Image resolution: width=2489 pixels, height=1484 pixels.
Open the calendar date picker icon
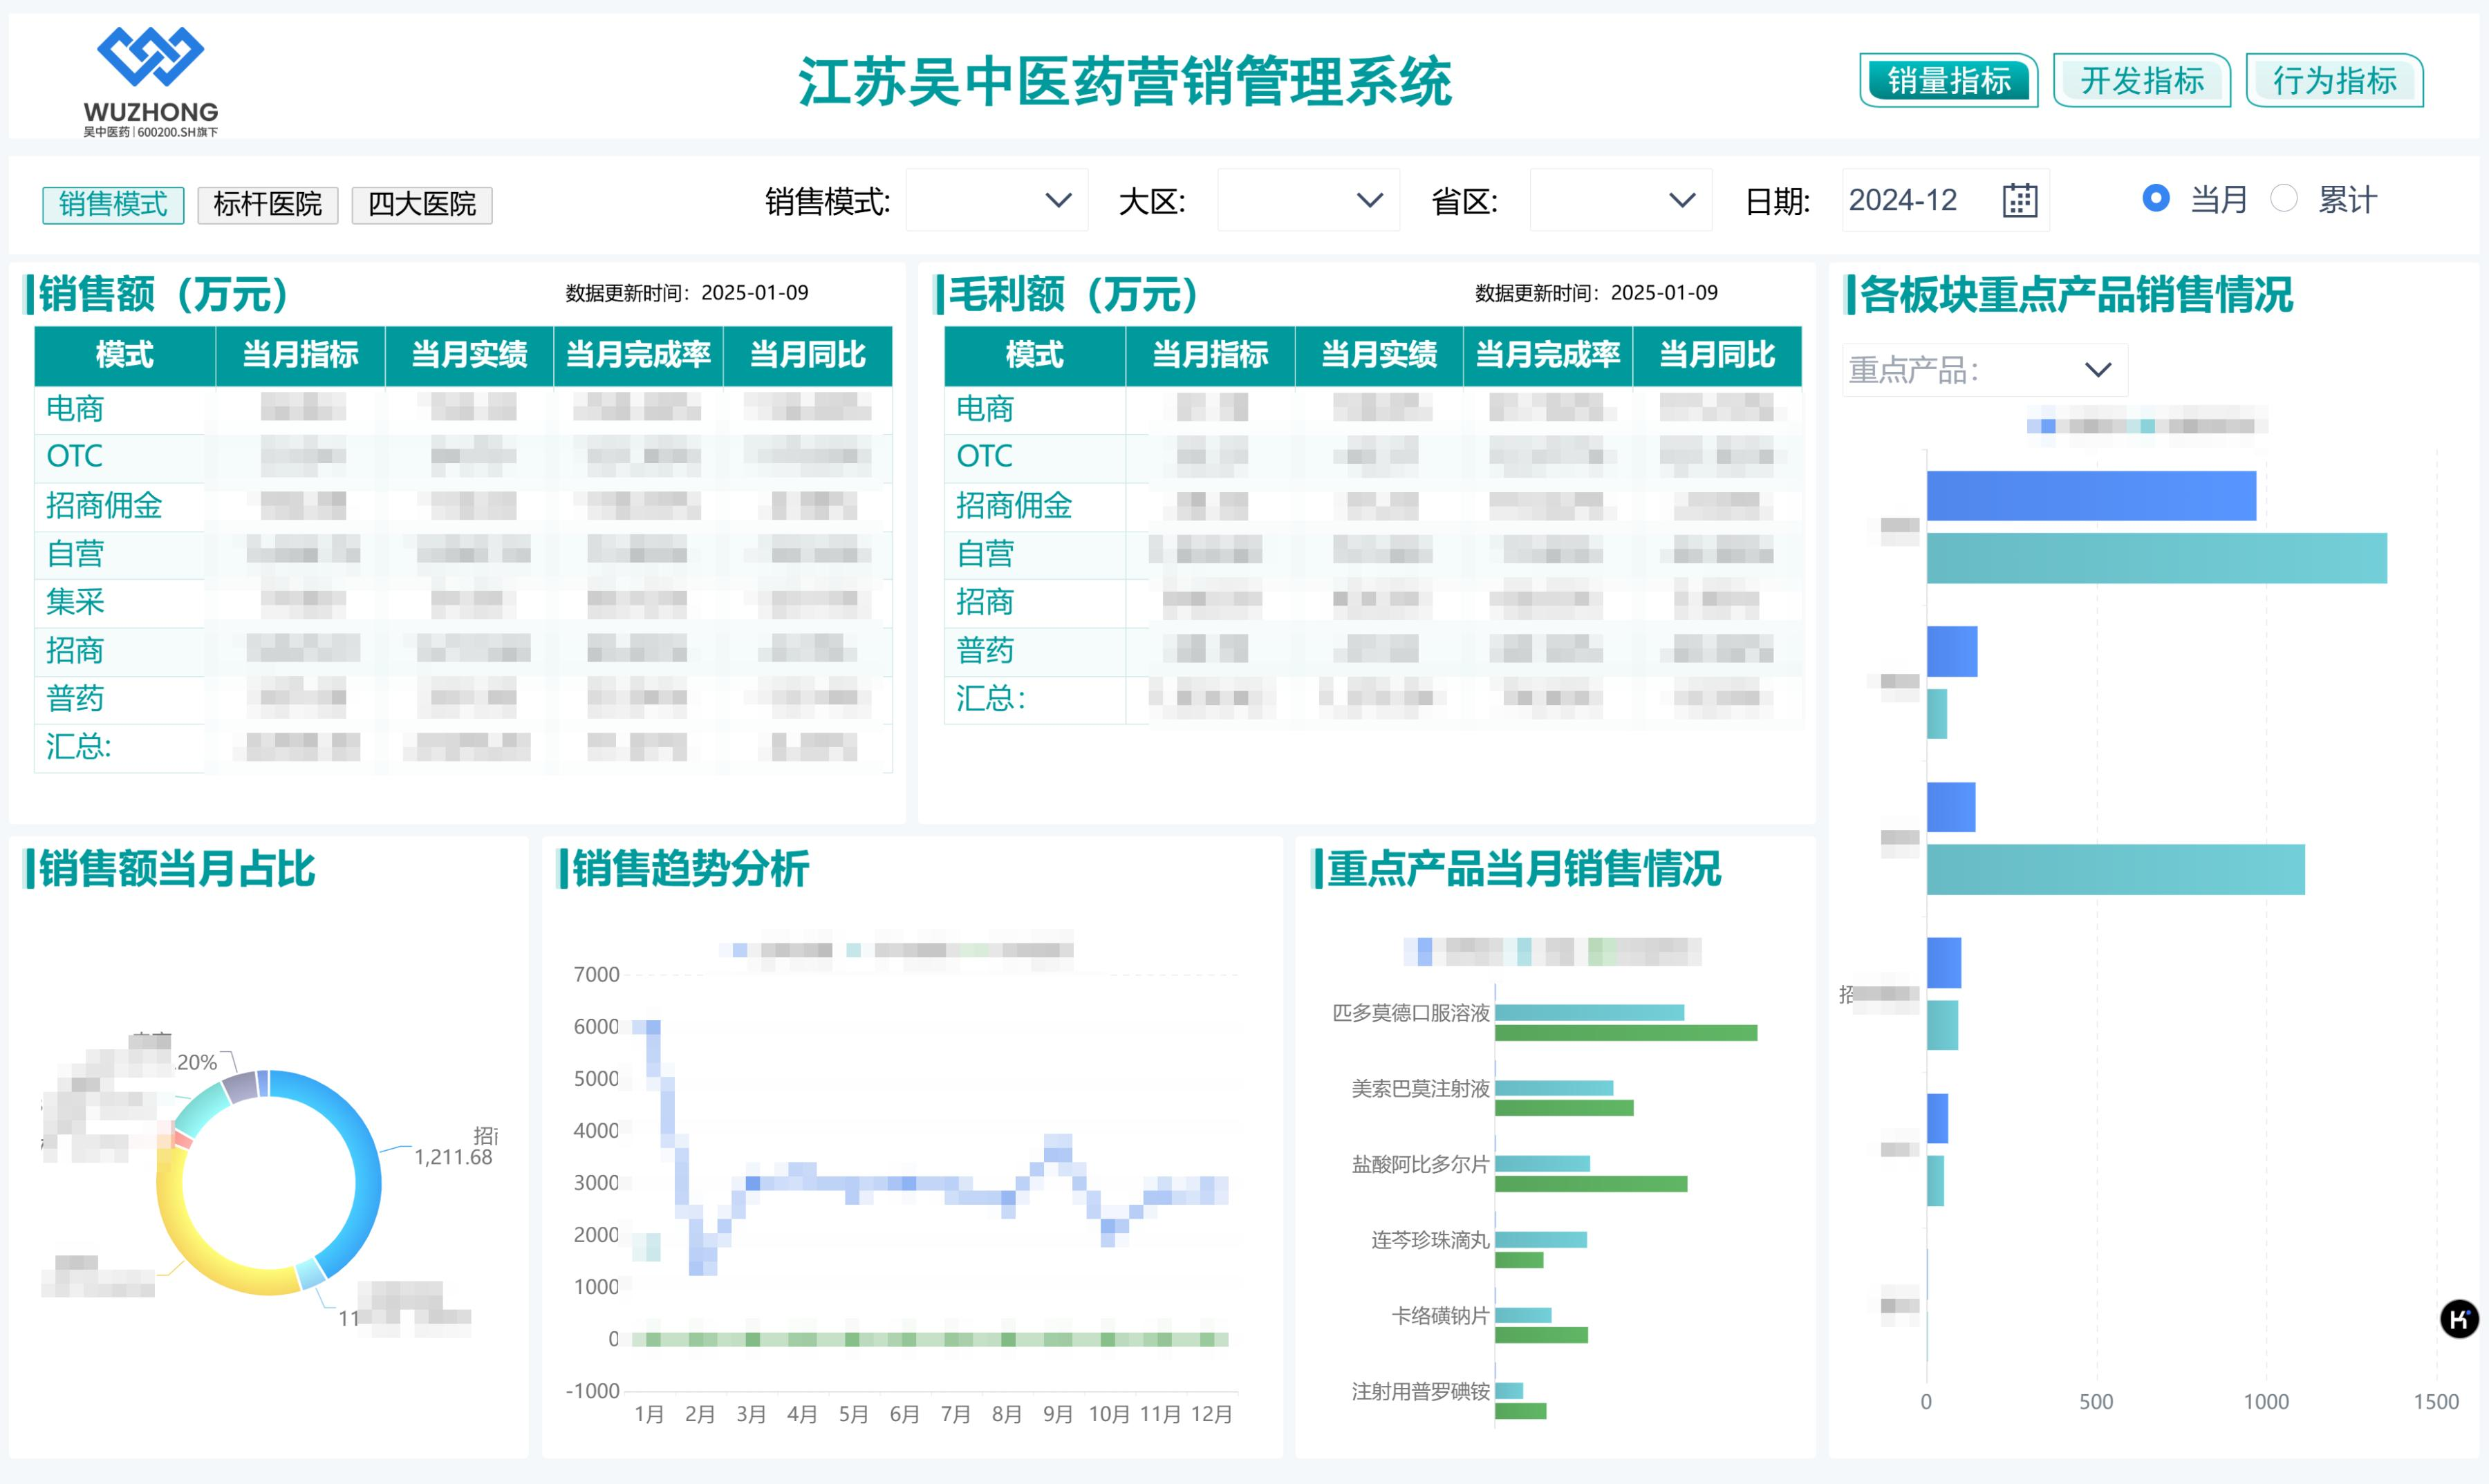tap(2019, 200)
